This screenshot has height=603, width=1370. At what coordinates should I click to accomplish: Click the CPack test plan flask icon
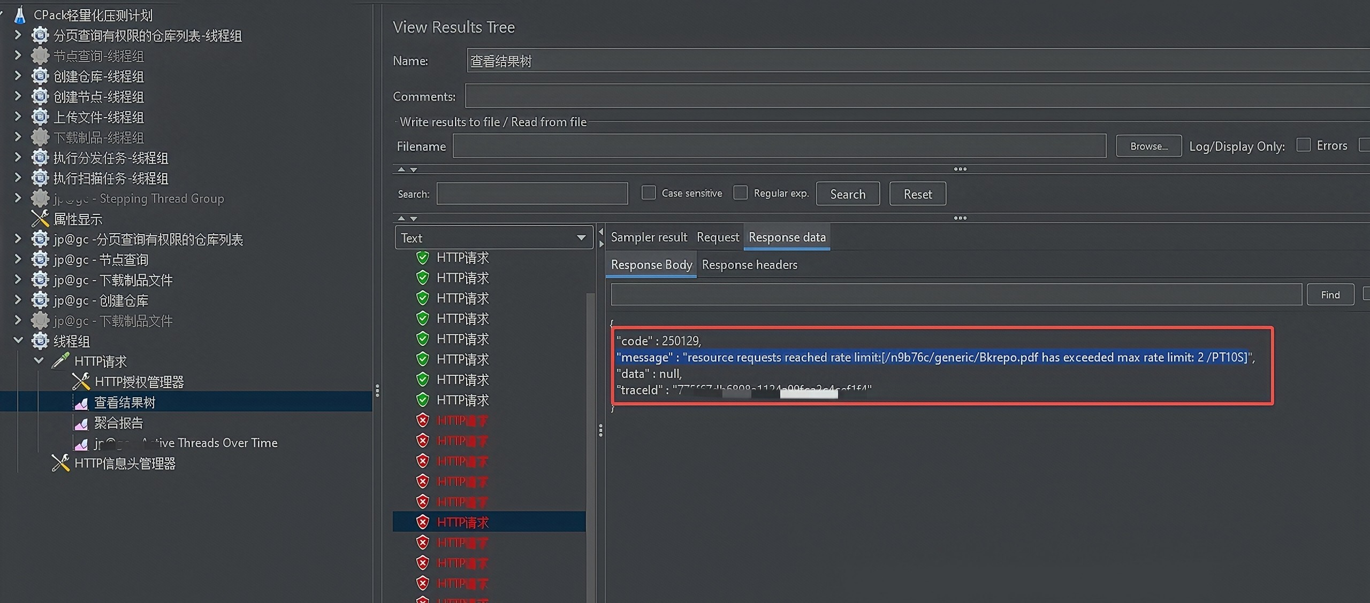[20, 15]
